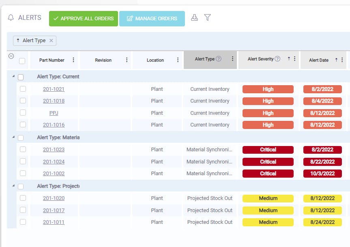Click the alerts bell icon
350x247 pixels.
click(11, 17)
